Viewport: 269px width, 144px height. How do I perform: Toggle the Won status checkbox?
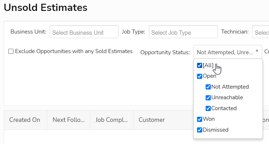click(x=200, y=119)
